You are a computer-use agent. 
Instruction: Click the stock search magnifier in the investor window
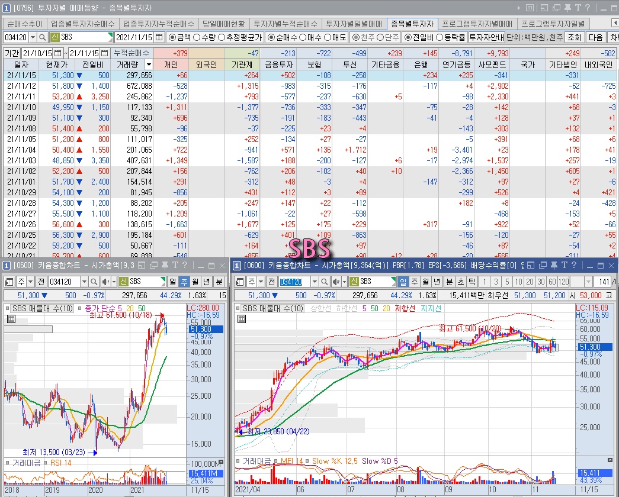coord(43,37)
